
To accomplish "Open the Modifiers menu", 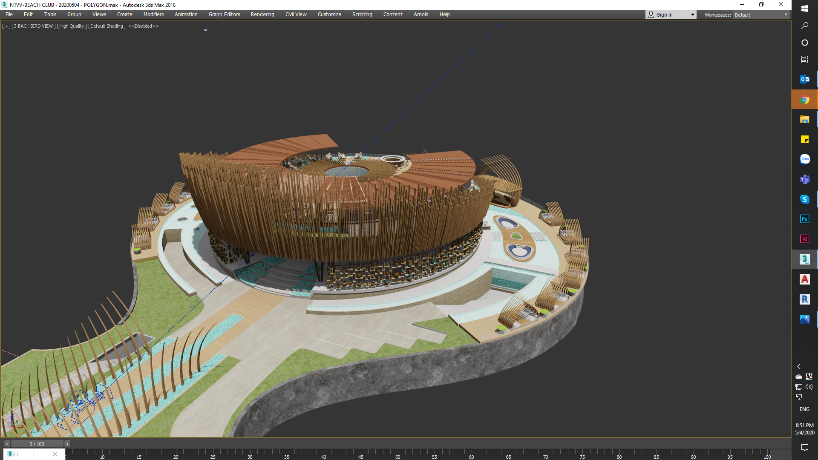I will (x=153, y=14).
